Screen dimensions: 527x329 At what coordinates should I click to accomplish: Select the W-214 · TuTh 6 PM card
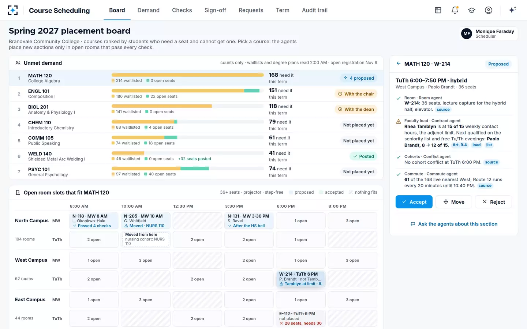301,279
